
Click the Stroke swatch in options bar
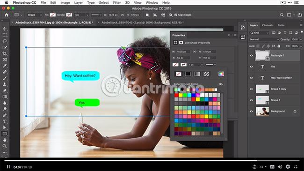(x=69, y=15)
